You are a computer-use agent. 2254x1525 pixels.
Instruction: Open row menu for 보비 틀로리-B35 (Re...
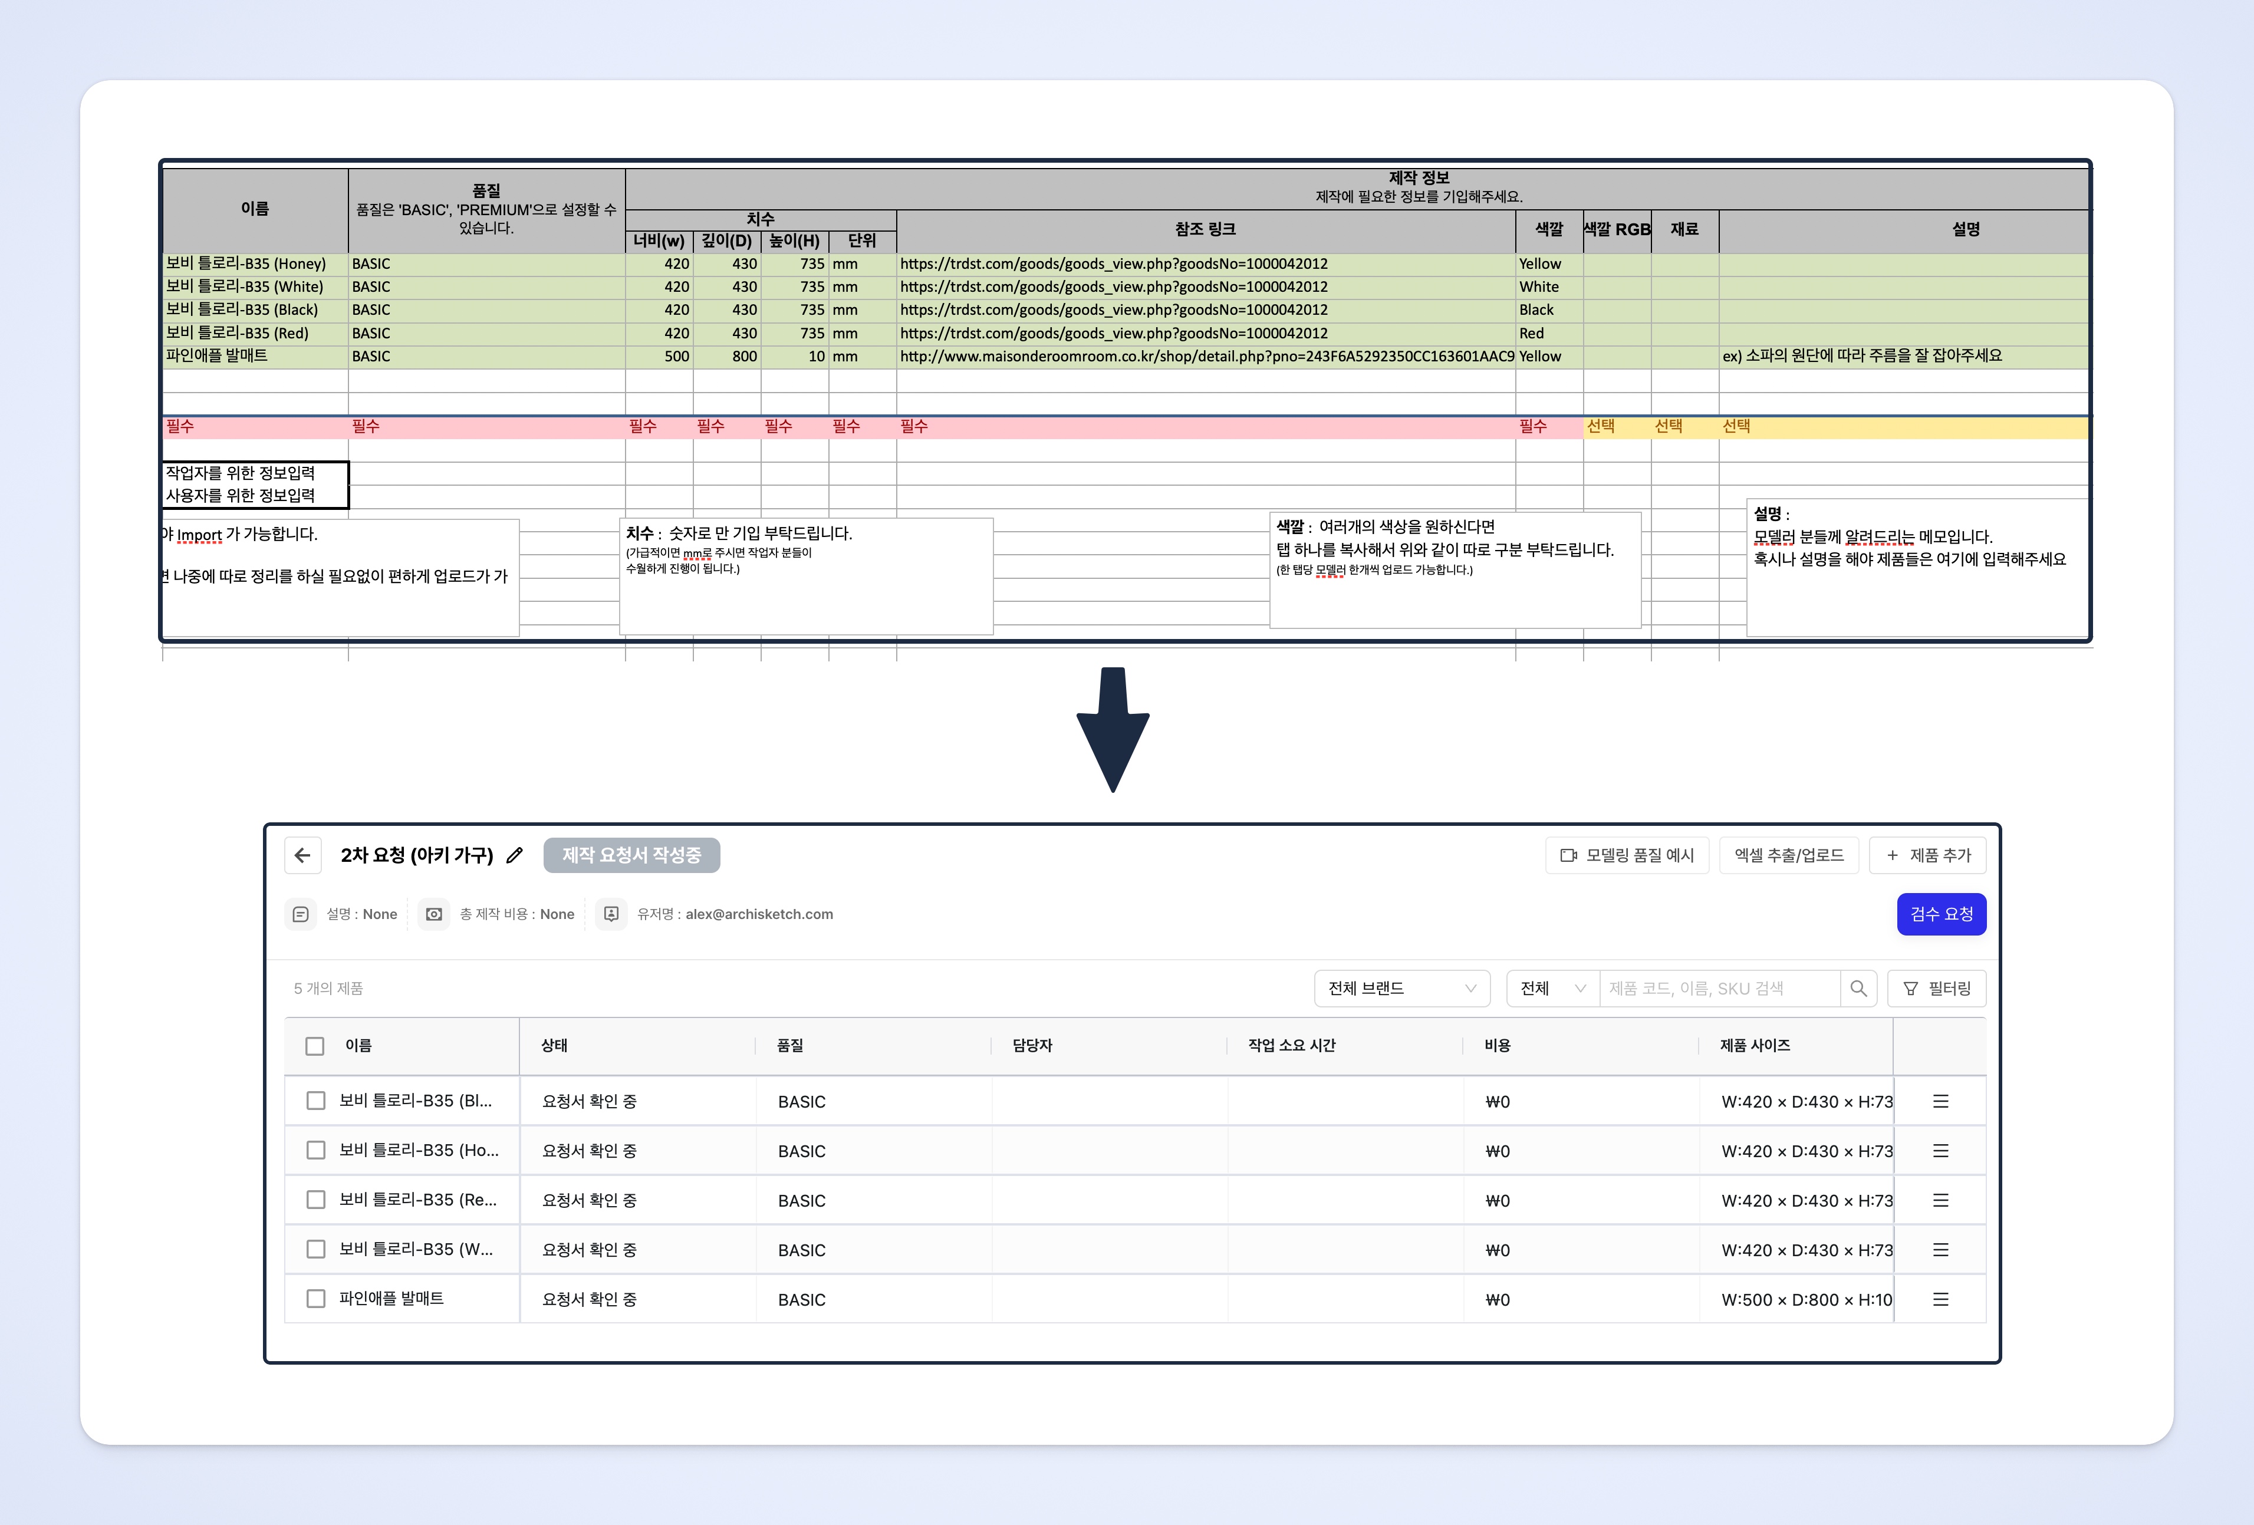click(1941, 1200)
